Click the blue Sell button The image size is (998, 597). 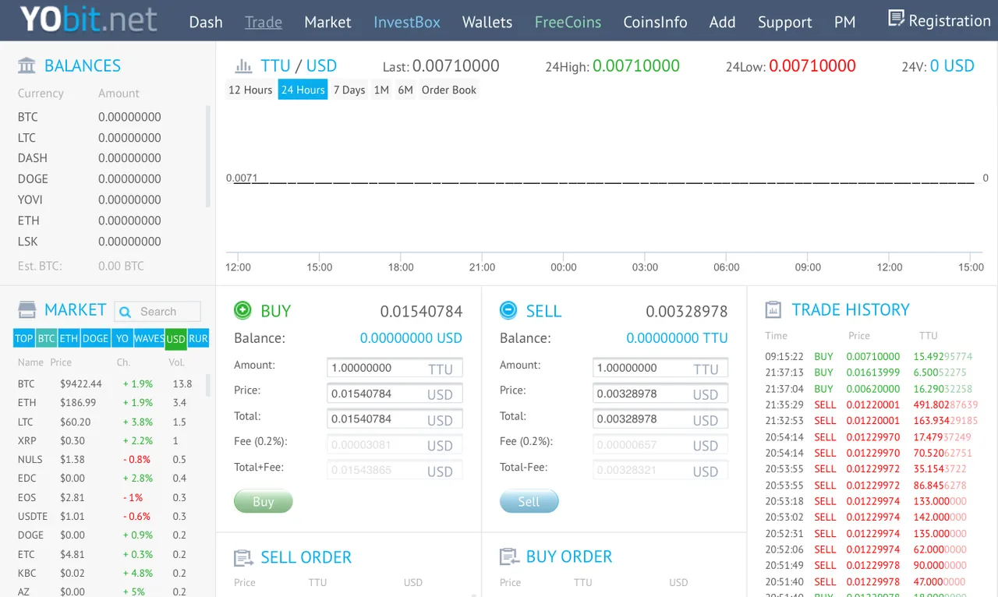(529, 501)
